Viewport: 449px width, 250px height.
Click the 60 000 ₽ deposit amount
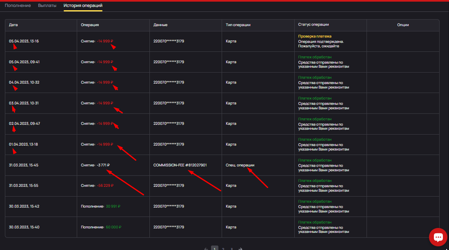coord(113,227)
